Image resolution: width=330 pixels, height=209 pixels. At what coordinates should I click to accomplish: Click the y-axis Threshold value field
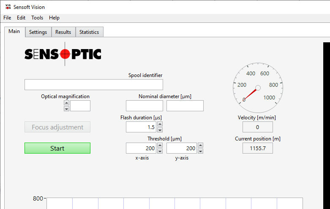[182, 148]
